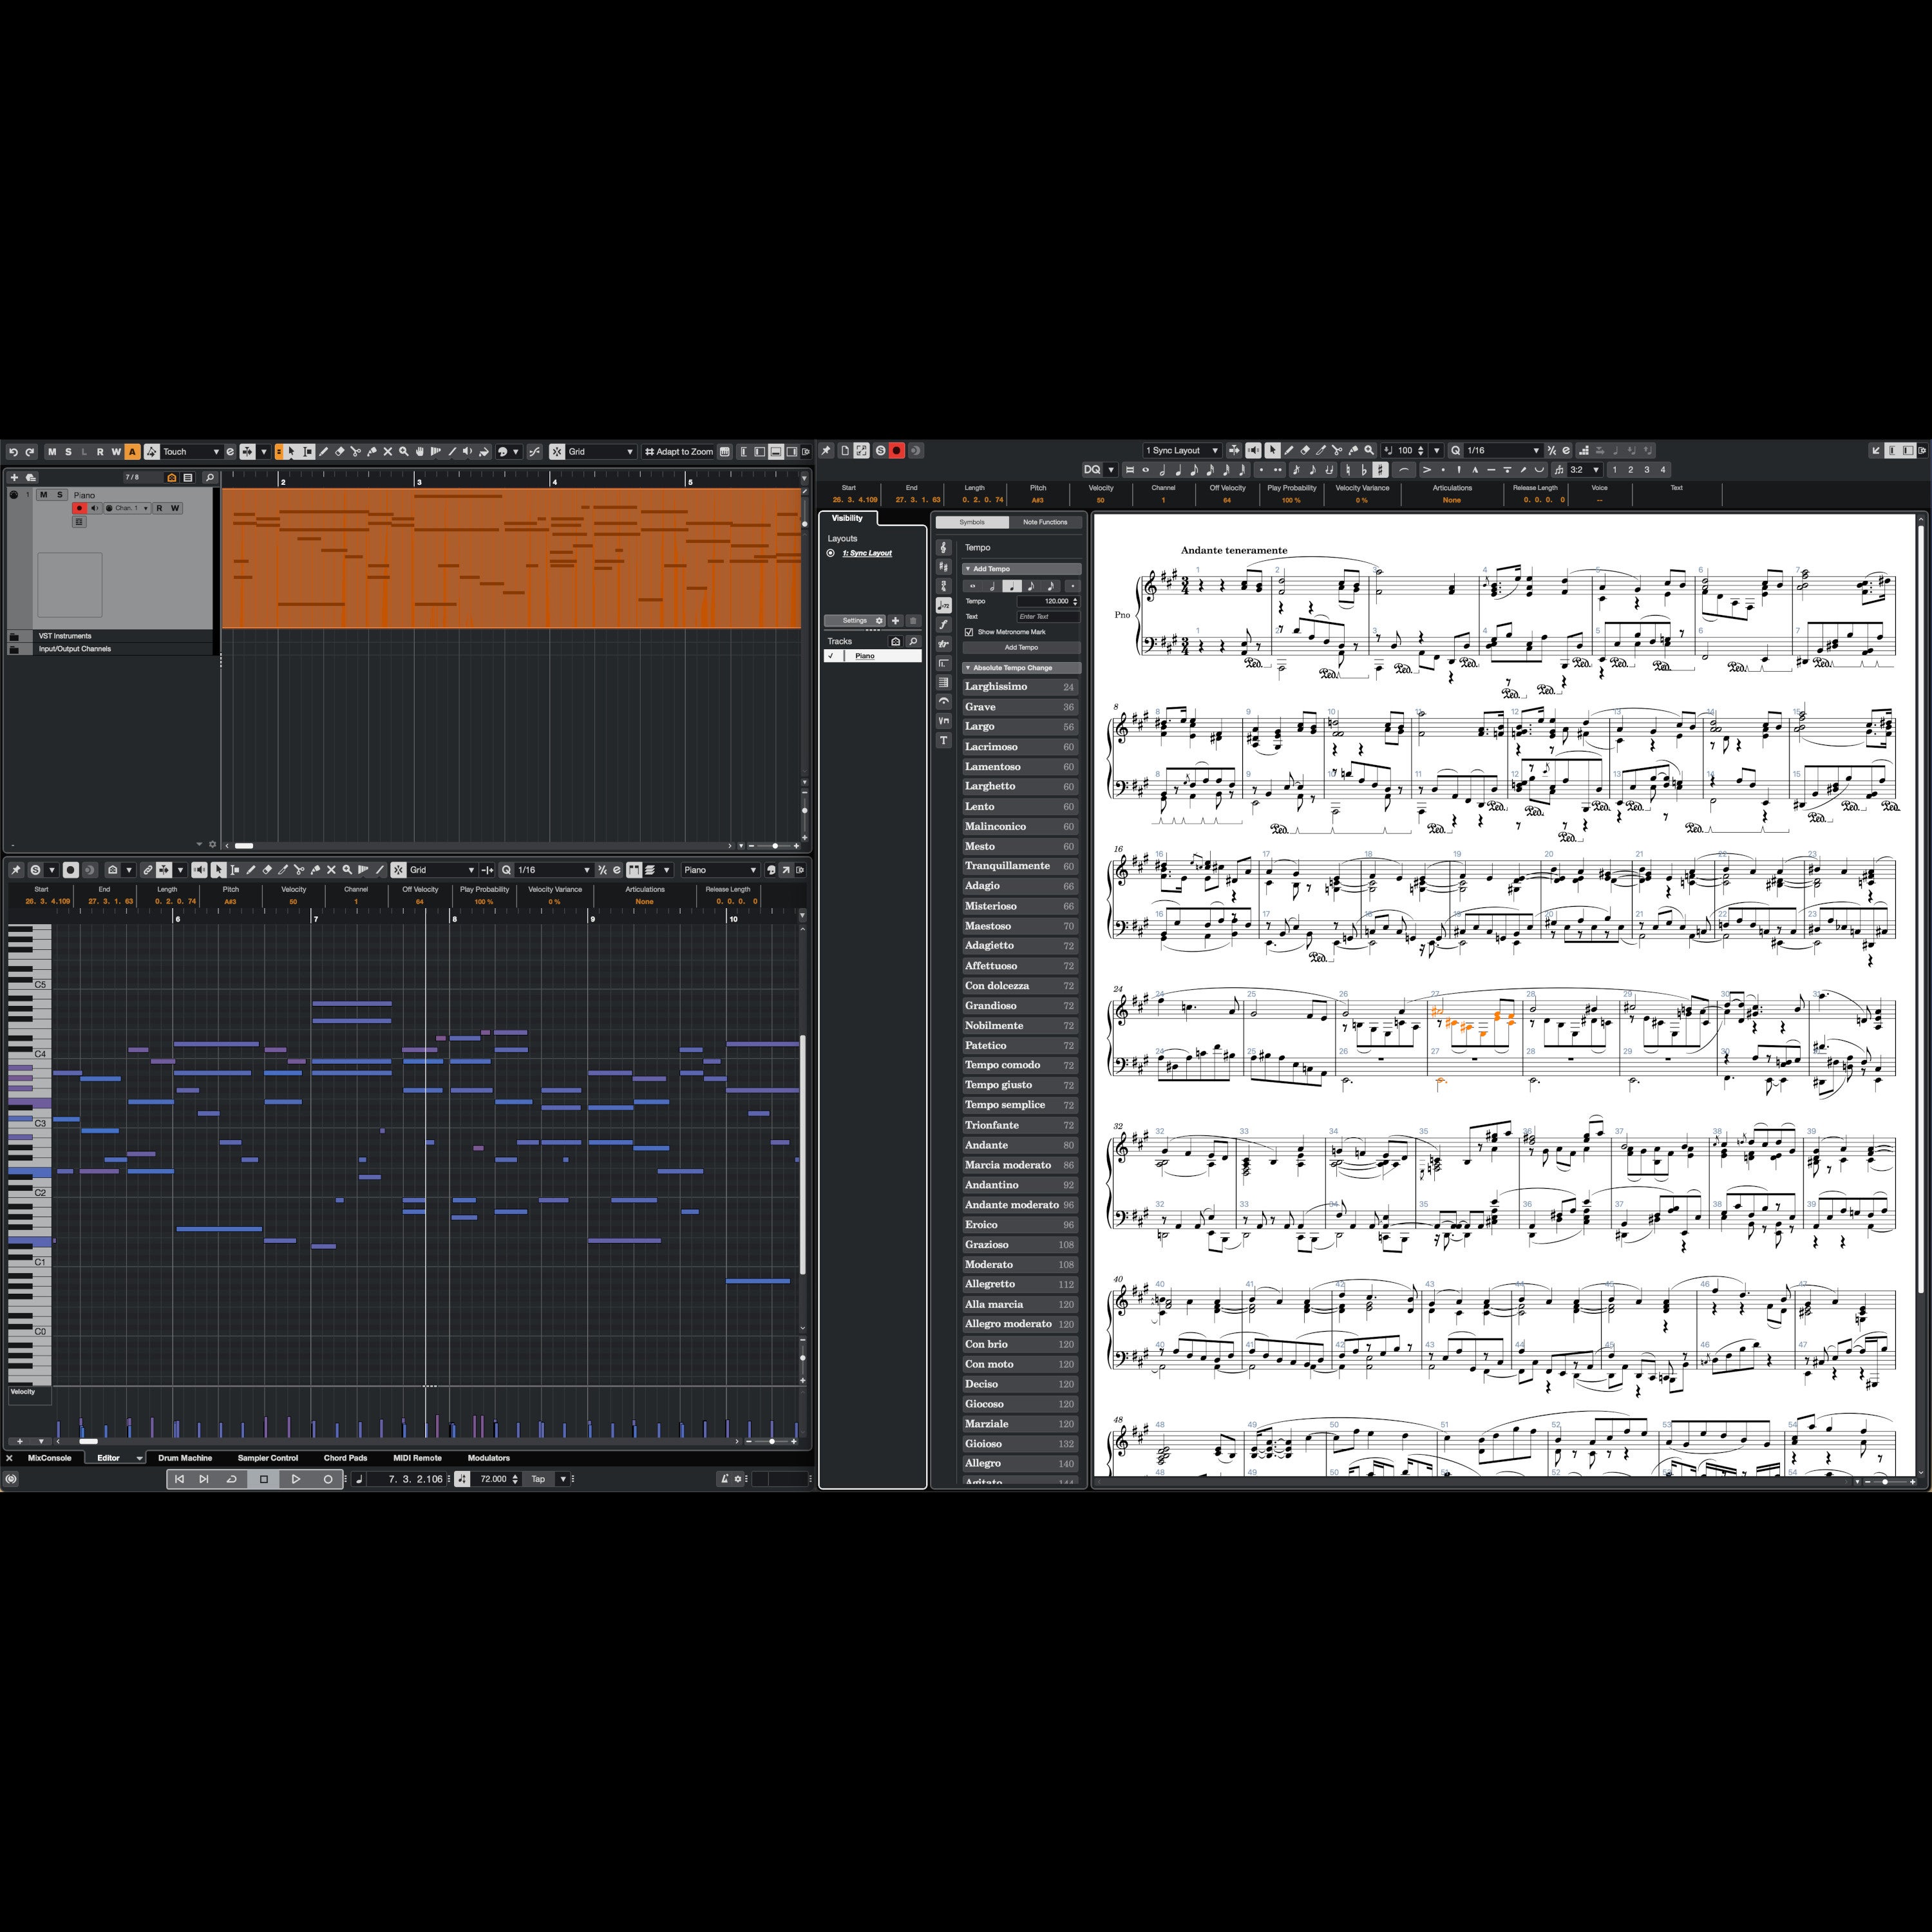
Task: Select the Glue tool in project toolbar
Action: pos(372,452)
